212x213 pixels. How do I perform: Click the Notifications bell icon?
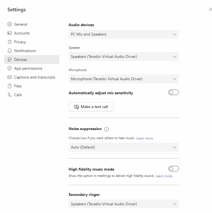click(10, 51)
